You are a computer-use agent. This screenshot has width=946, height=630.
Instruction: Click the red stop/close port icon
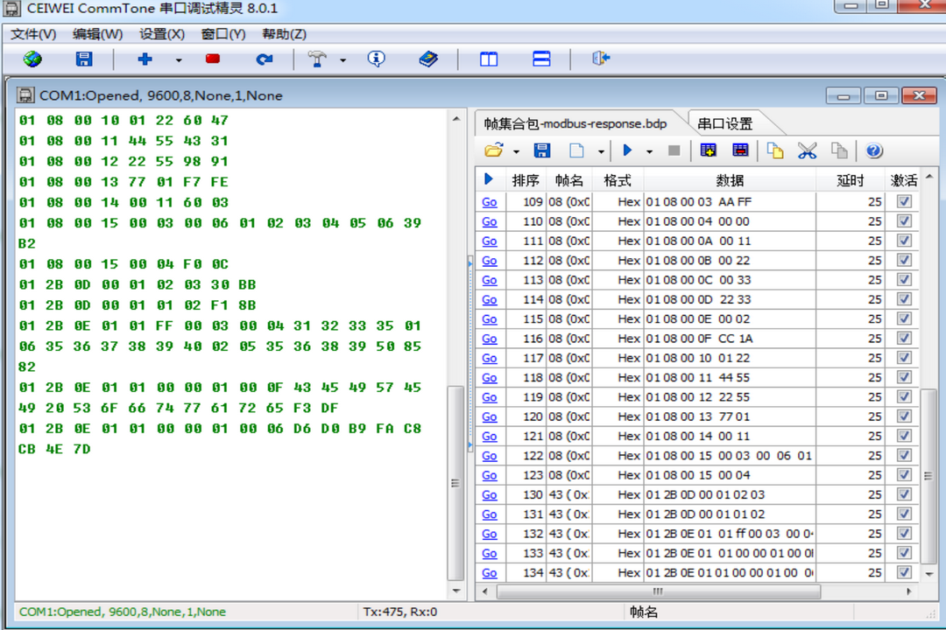[213, 59]
